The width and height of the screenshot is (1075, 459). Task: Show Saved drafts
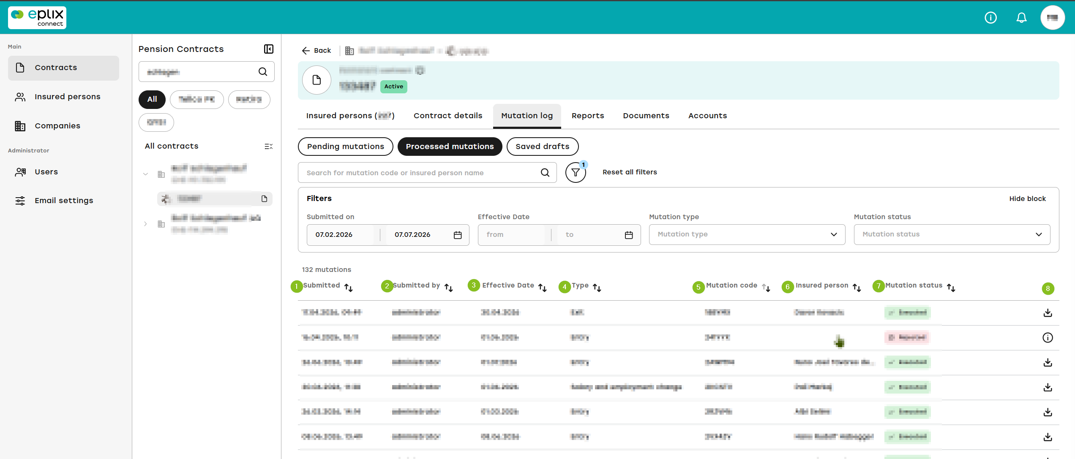tap(543, 147)
